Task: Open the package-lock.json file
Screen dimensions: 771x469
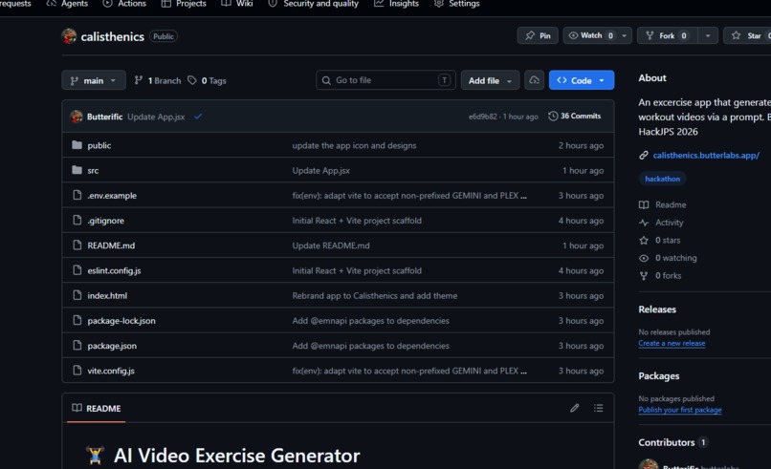Action: pos(121,321)
